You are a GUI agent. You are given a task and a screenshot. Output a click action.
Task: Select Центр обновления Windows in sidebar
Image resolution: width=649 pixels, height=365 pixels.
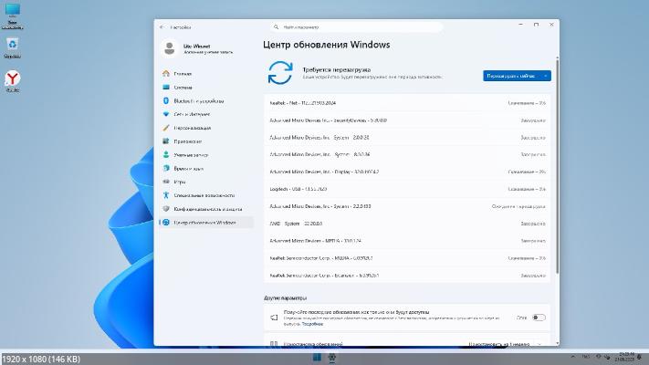click(203, 222)
